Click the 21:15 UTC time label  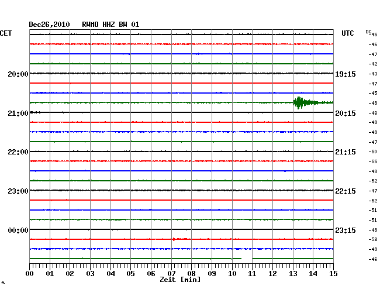346,152
